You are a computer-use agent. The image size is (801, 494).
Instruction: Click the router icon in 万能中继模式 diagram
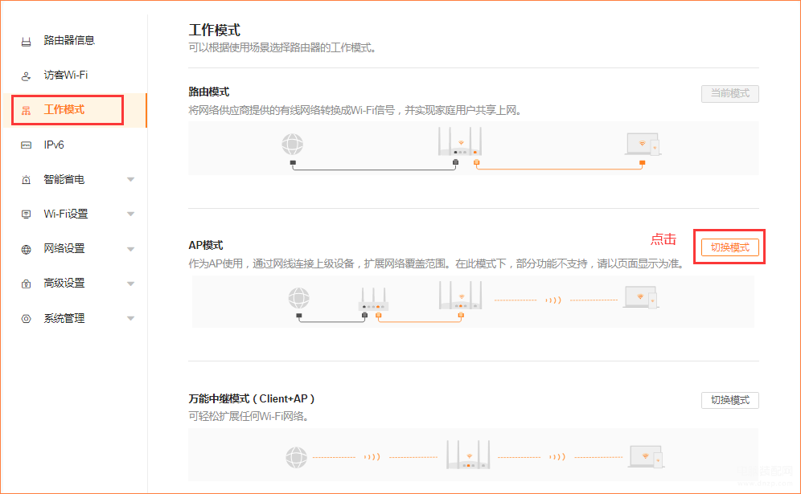pyautogui.click(x=468, y=455)
